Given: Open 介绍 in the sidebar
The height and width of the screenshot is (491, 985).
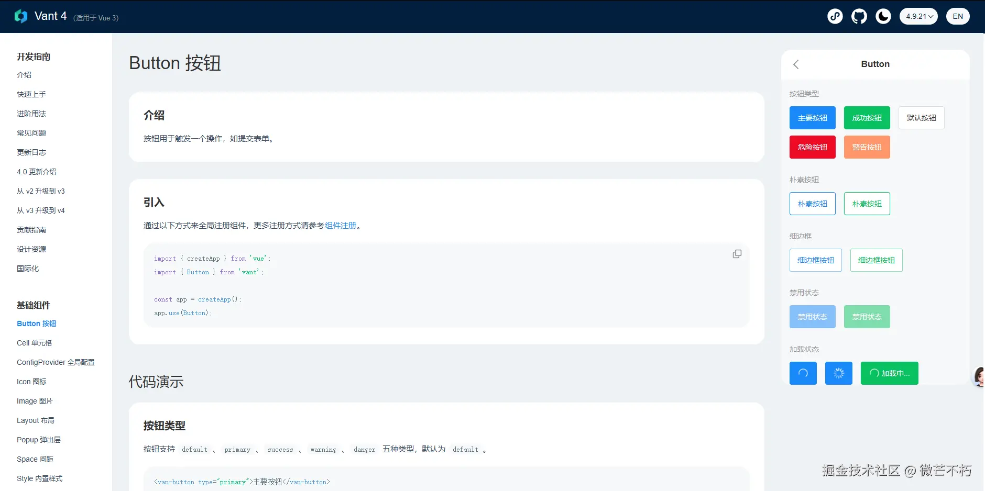Looking at the screenshot, I should [x=24, y=75].
